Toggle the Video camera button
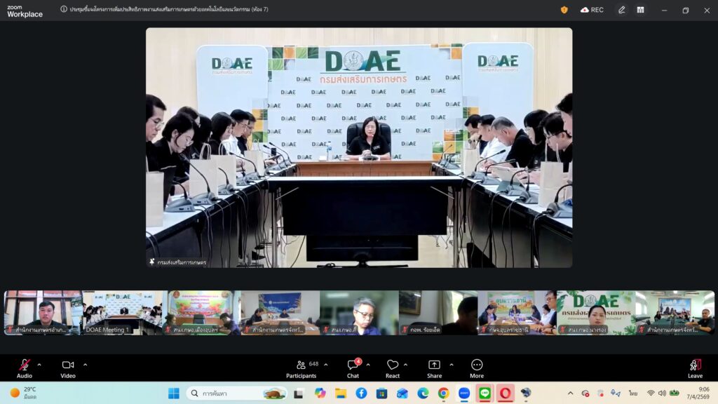The width and height of the screenshot is (718, 404). (x=68, y=368)
